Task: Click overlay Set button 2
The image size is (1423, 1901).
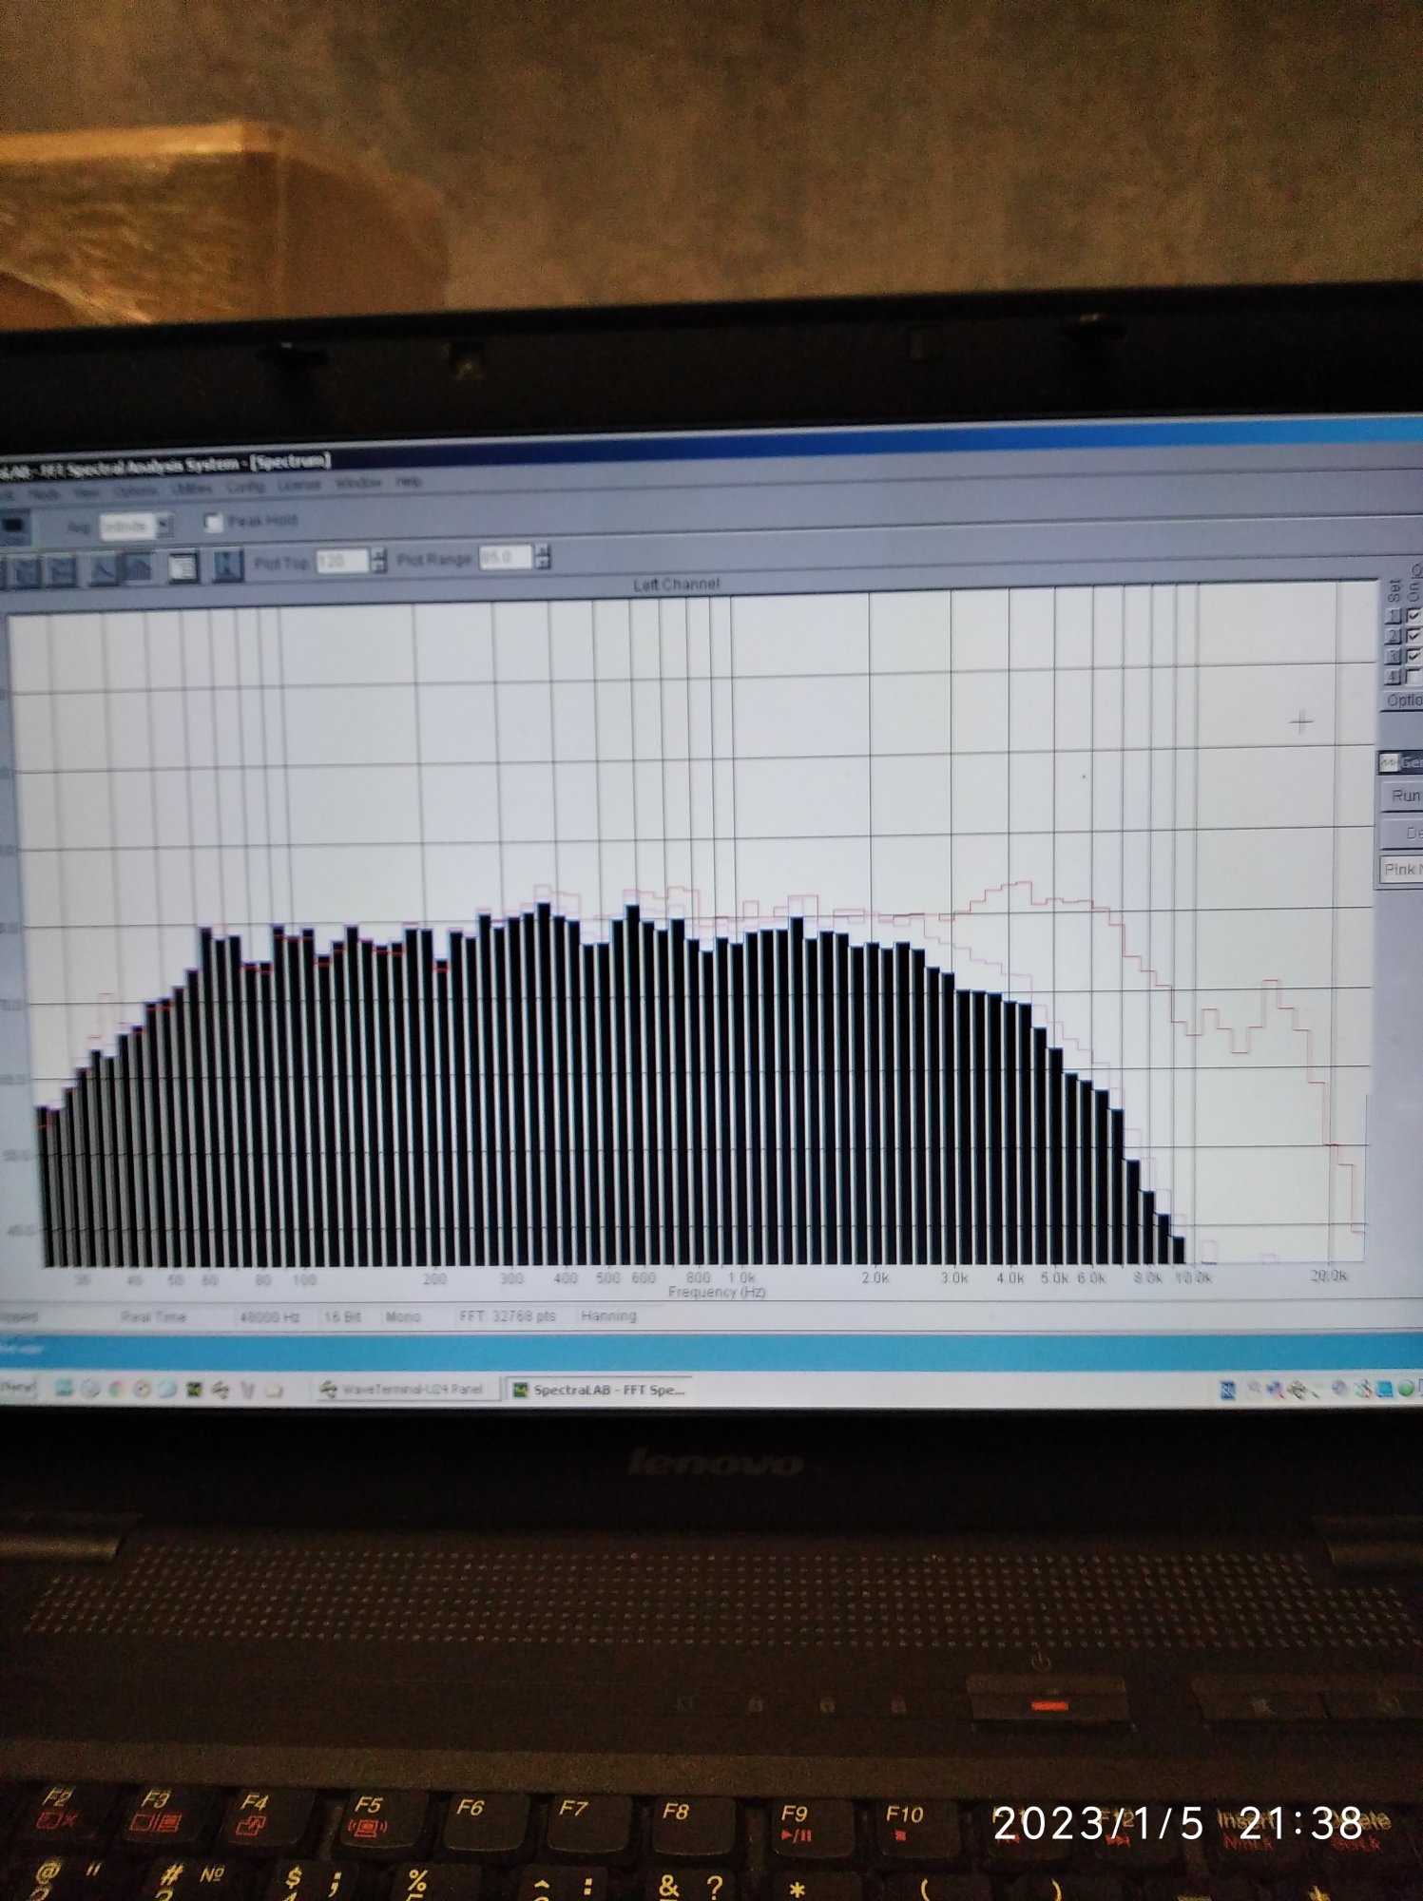Action: coord(1394,636)
